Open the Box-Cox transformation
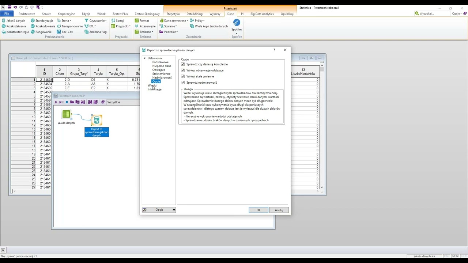468x263 pixels. click(65, 32)
